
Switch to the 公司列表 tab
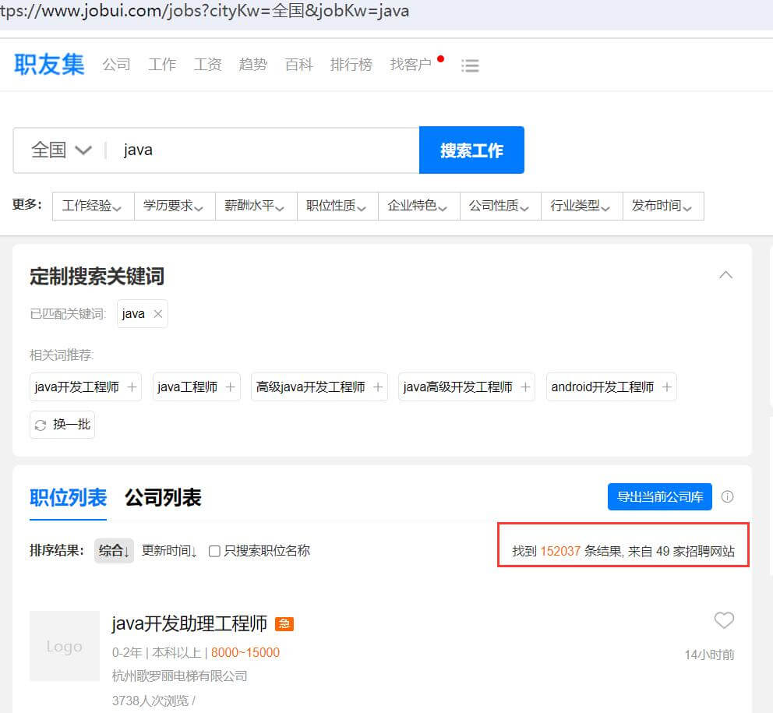[x=163, y=497]
